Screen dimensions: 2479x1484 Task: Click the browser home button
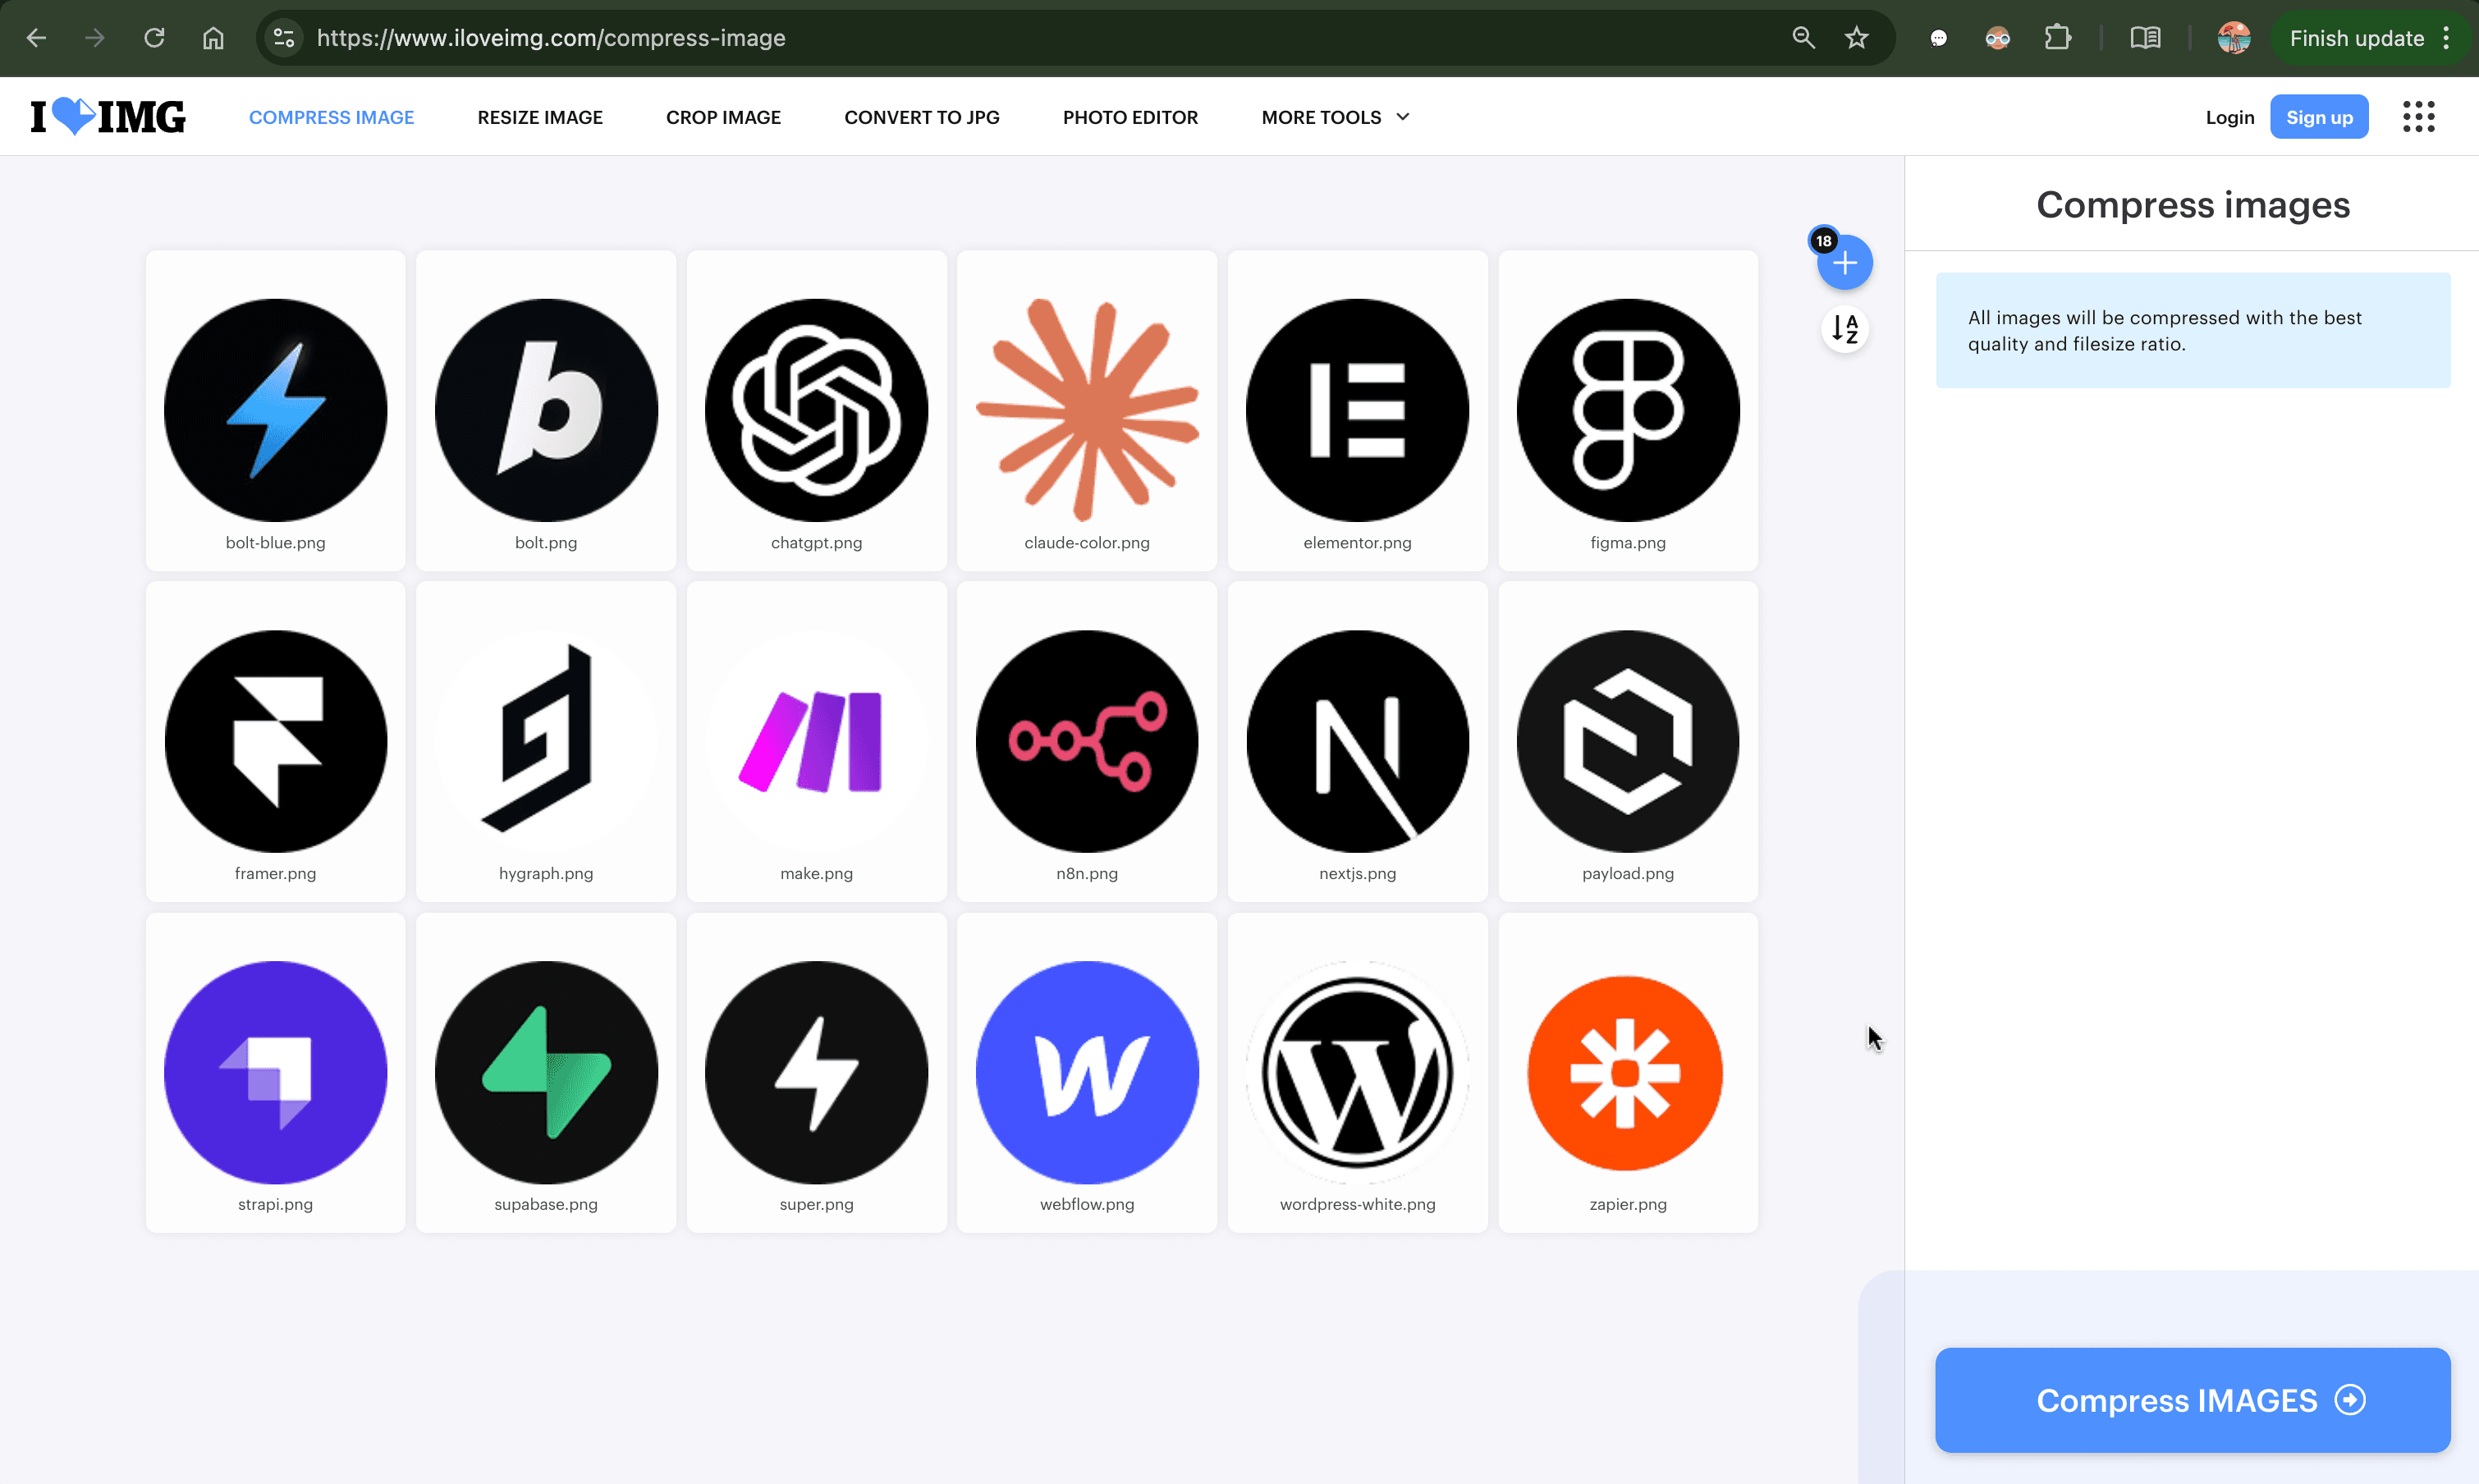coord(213,38)
